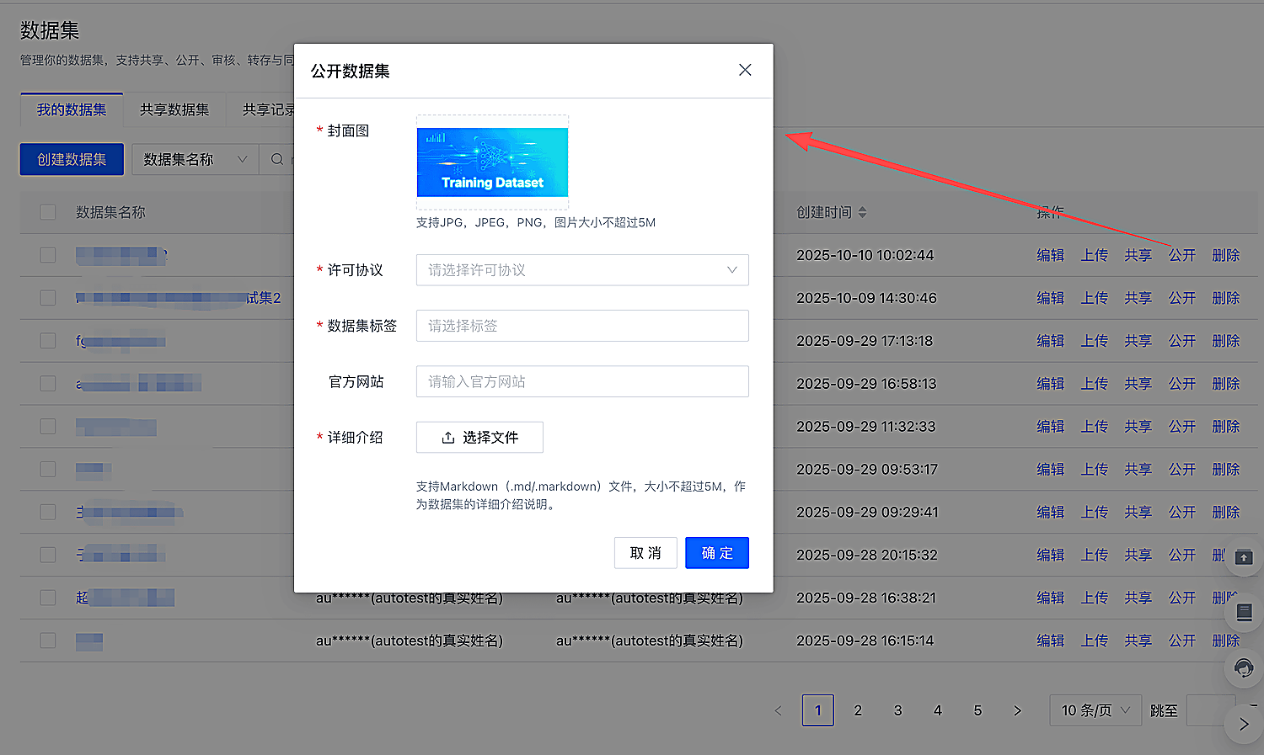Tick the checkbox for the 2025-09-28 16:15:14 row
The image size is (1264, 755).
[48, 641]
